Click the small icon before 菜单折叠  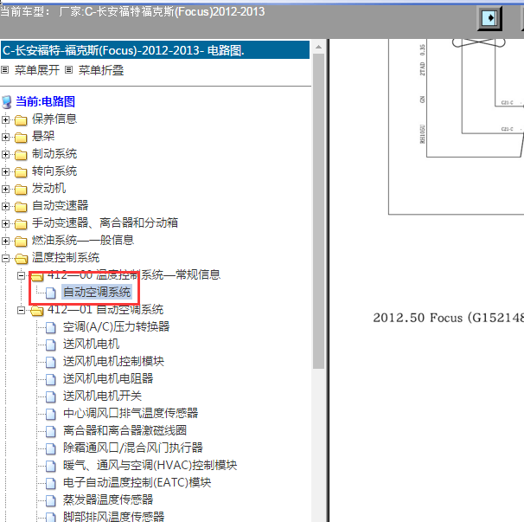tap(68, 70)
